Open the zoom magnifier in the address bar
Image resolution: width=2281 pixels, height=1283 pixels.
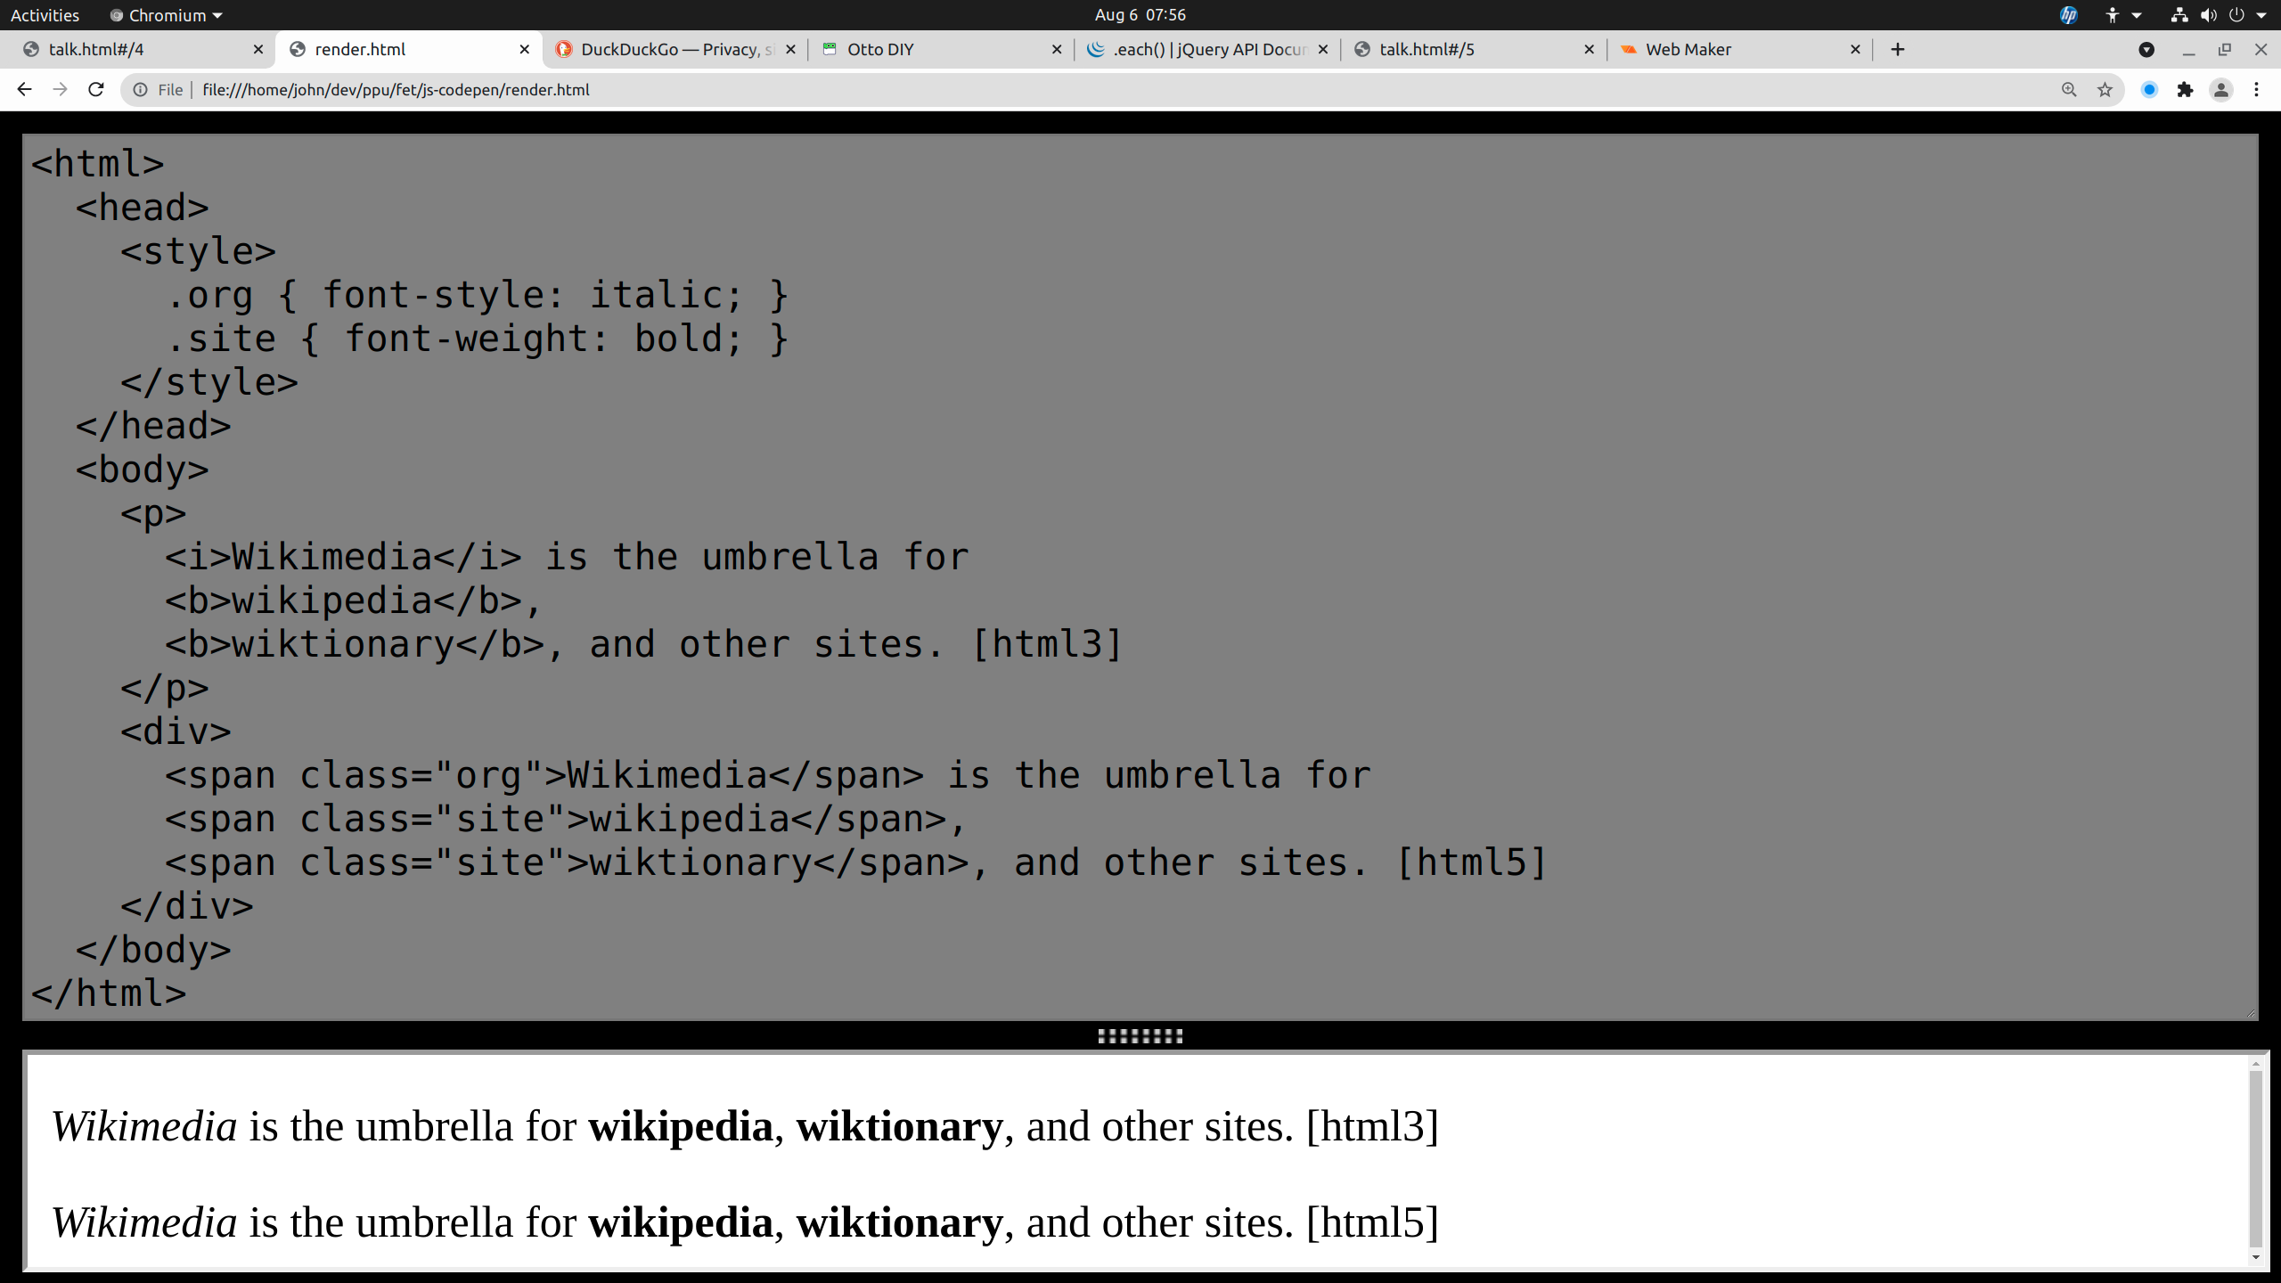[2069, 89]
